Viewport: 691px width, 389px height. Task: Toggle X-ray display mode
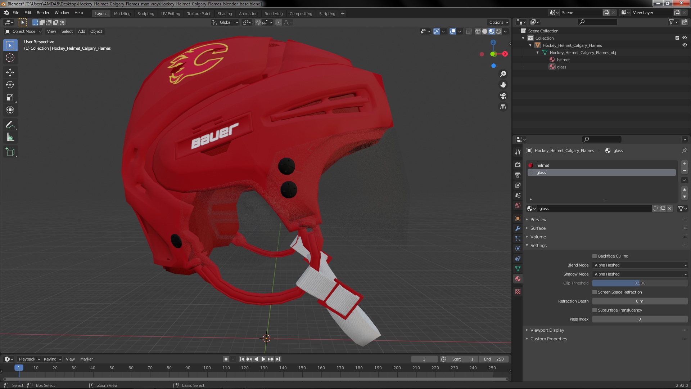pos(469,31)
